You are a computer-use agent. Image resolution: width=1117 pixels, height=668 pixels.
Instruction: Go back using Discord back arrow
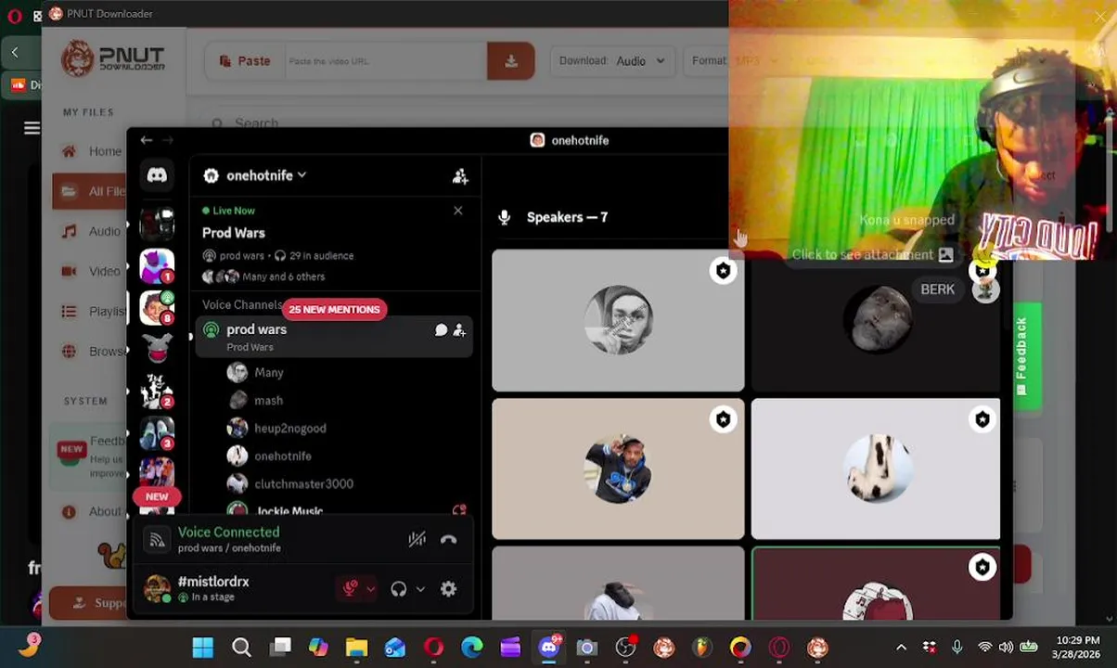point(146,140)
